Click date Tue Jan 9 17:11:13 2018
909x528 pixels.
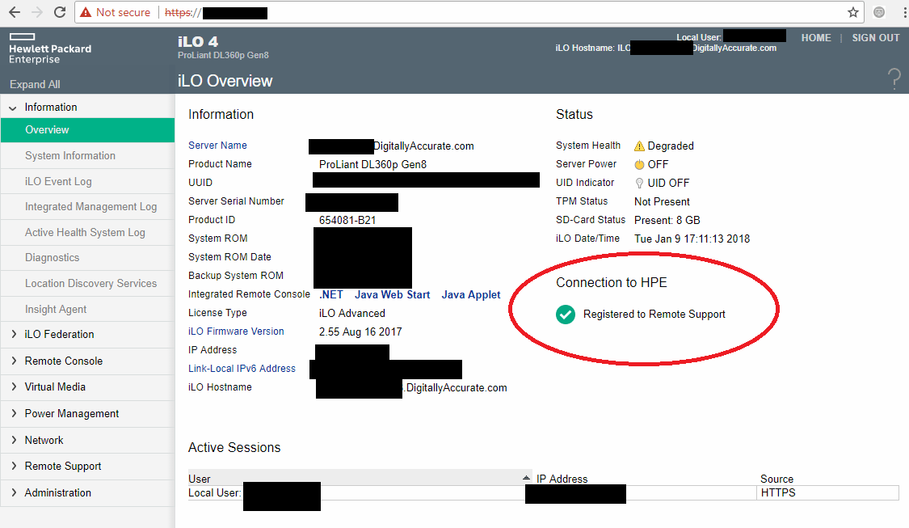(x=692, y=239)
